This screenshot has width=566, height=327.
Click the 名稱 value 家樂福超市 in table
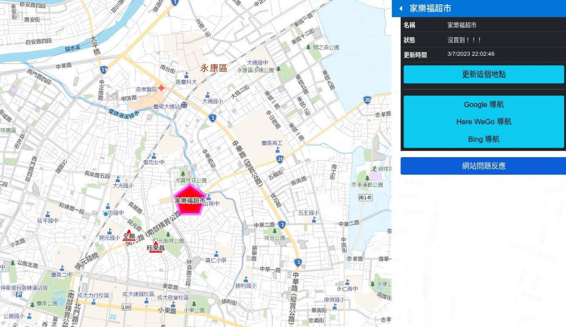click(x=462, y=25)
